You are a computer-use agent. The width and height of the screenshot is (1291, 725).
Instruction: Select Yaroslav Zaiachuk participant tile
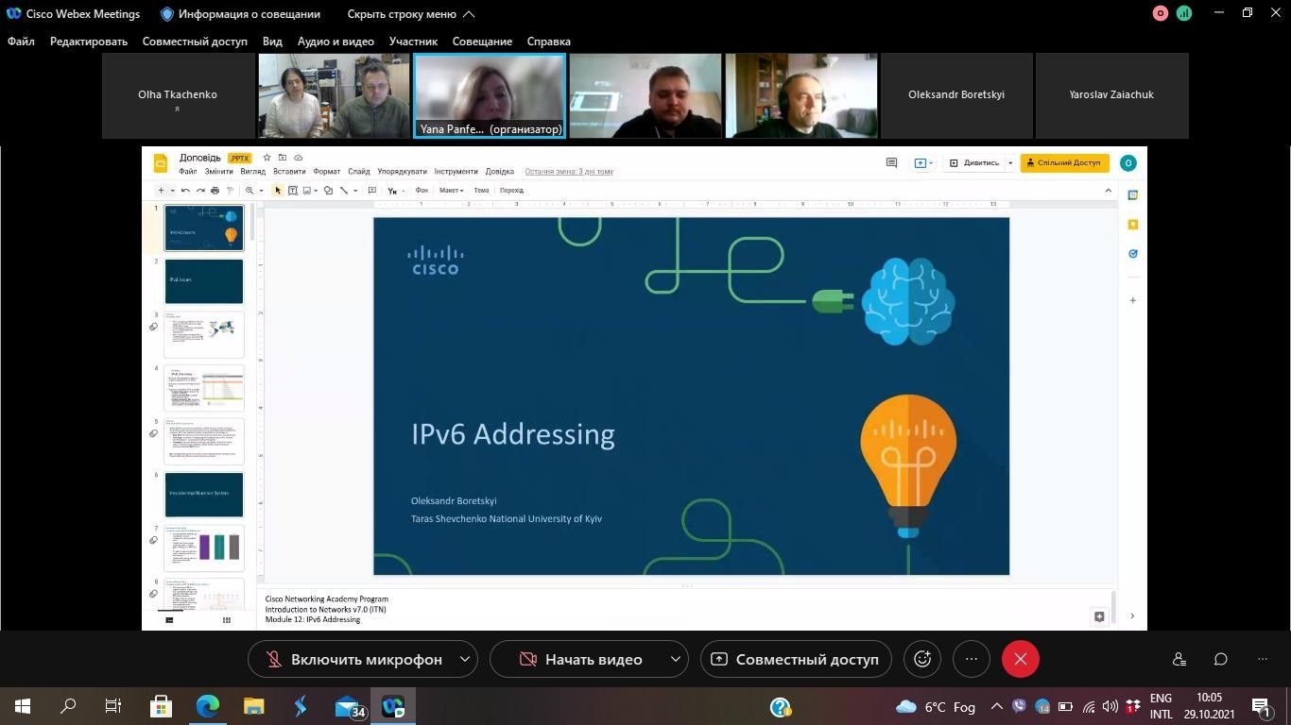click(1111, 95)
